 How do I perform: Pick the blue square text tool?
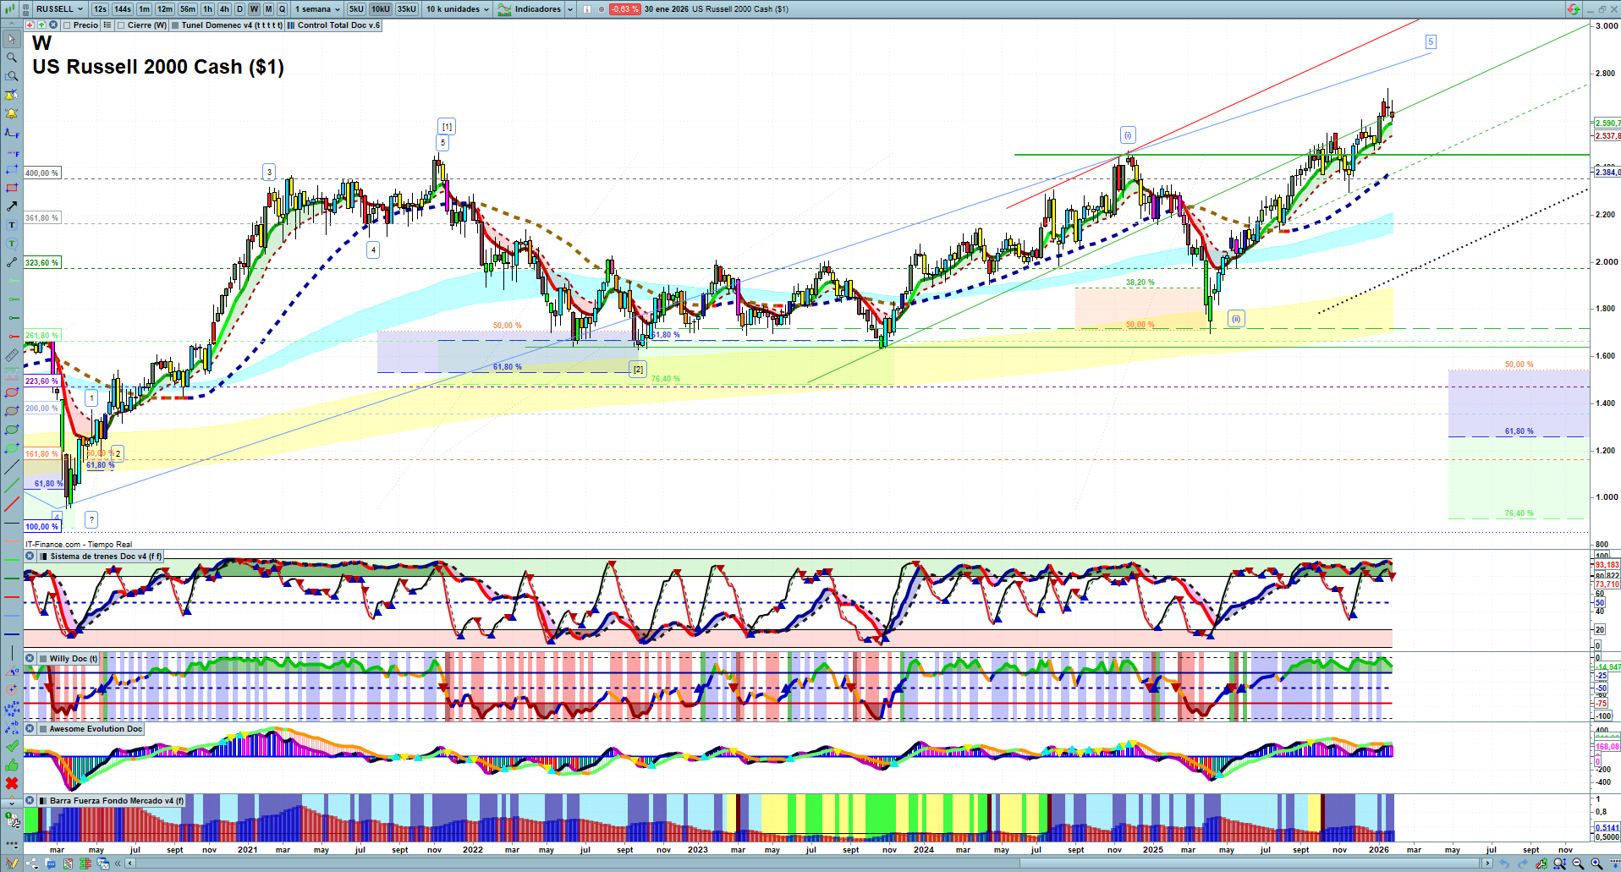(12, 225)
